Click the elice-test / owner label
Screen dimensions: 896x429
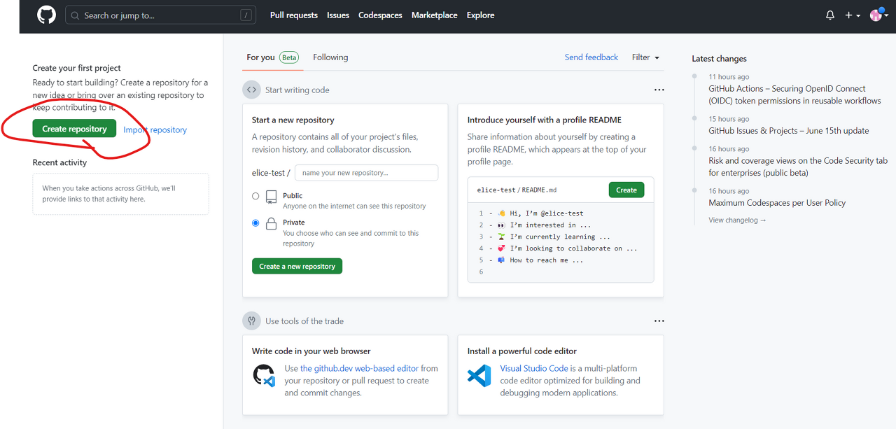(x=271, y=173)
